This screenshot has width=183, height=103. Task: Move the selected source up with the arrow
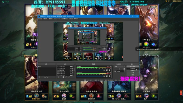66,77
